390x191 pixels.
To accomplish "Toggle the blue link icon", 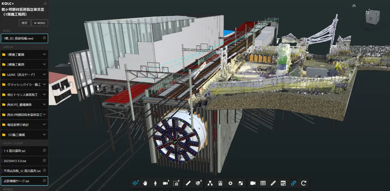I will [x=293, y=183].
